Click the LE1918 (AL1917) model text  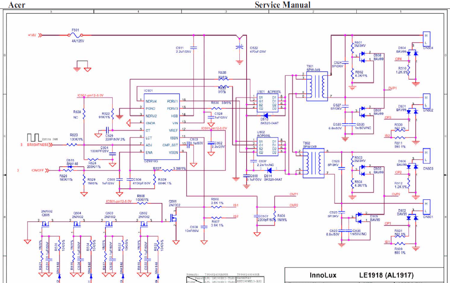tap(386, 275)
